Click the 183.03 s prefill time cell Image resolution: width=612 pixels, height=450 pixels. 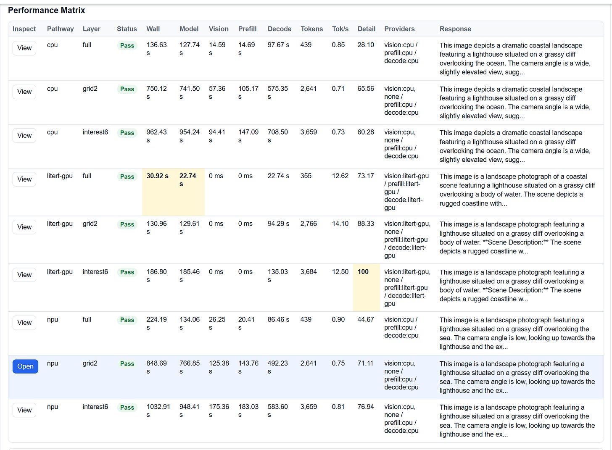point(248,411)
